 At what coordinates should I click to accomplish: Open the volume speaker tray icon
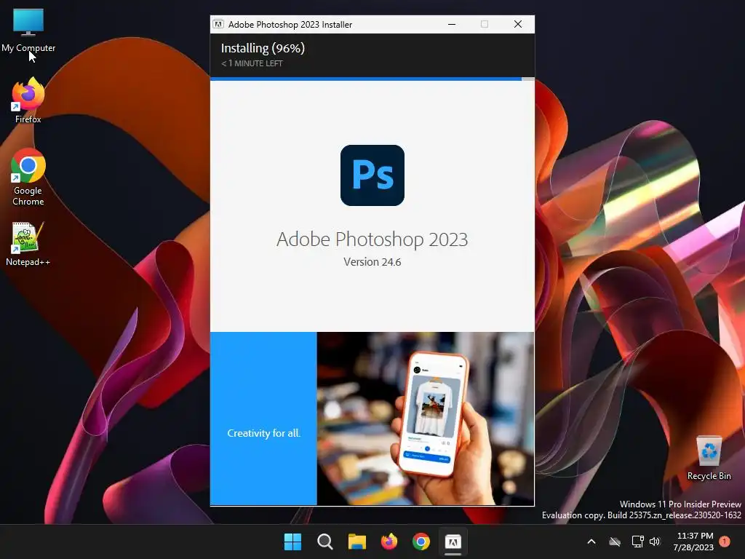pos(655,542)
